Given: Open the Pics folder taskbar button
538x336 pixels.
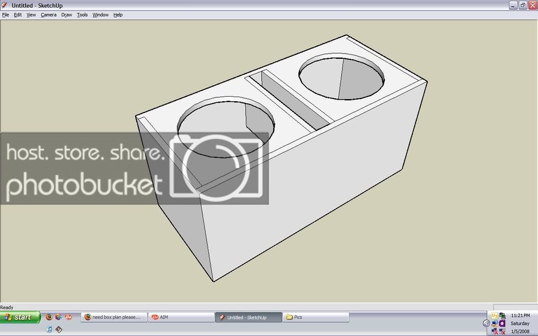Looking at the screenshot, I should tap(316, 317).
